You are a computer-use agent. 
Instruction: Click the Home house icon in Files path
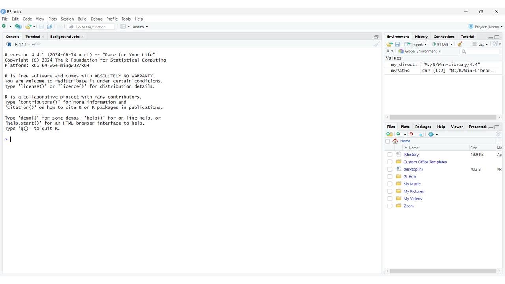395,141
